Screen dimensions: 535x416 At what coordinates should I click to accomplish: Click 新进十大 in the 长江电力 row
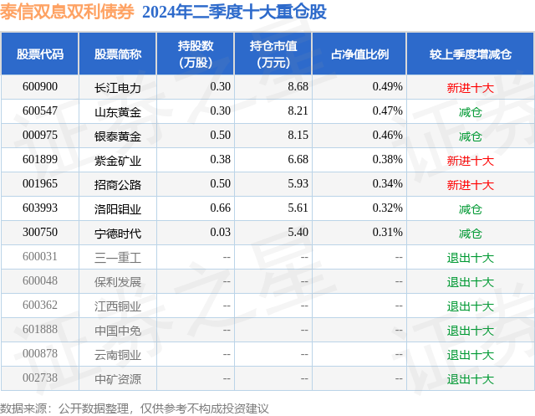pyautogui.click(x=470, y=88)
